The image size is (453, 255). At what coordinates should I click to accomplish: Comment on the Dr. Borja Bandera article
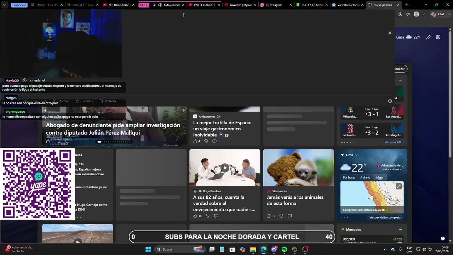216,216
